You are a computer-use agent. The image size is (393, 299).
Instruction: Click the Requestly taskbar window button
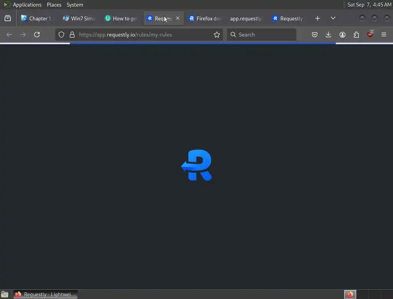pos(45,294)
